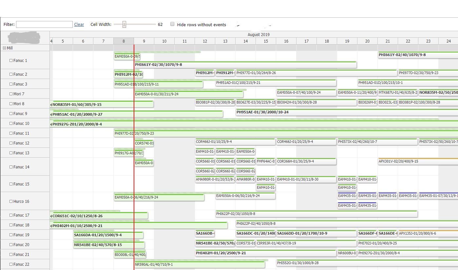Open event PHI573X-02/40/260/10-7 on Fanuc 12

click(377, 142)
